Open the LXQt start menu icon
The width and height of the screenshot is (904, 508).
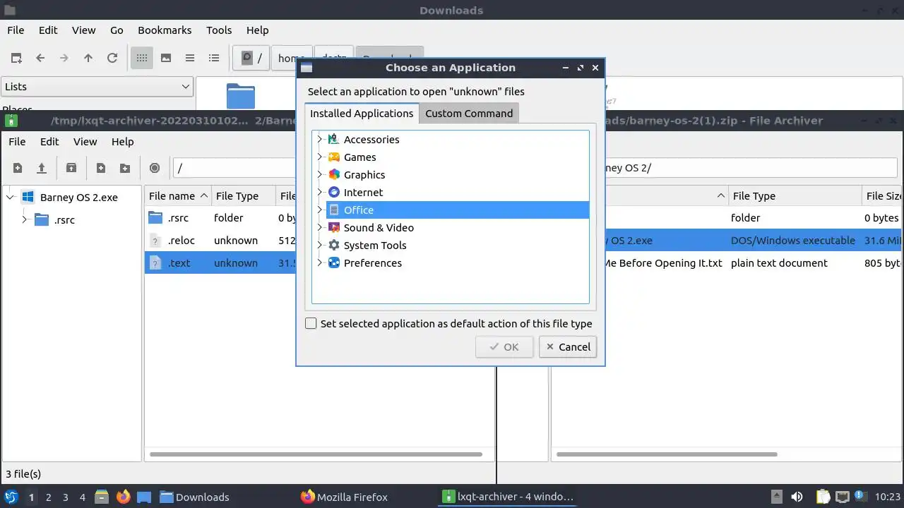(x=11, y=497)
